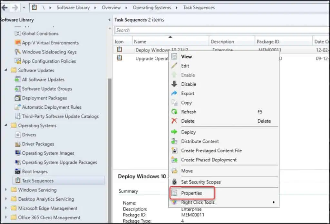Click the Automatic Deployment Rules icon

click(x=18, y=107)
